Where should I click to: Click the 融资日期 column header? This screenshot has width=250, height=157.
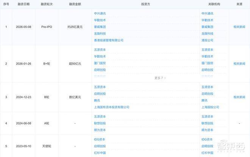[23, 4]
